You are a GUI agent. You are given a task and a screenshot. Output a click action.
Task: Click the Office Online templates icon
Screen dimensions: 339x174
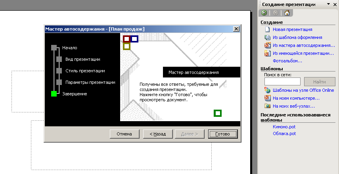tap(268, 90)
